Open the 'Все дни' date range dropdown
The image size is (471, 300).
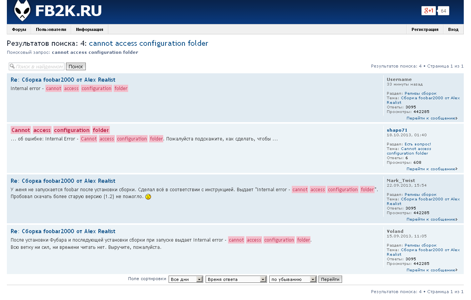point(186,279)
